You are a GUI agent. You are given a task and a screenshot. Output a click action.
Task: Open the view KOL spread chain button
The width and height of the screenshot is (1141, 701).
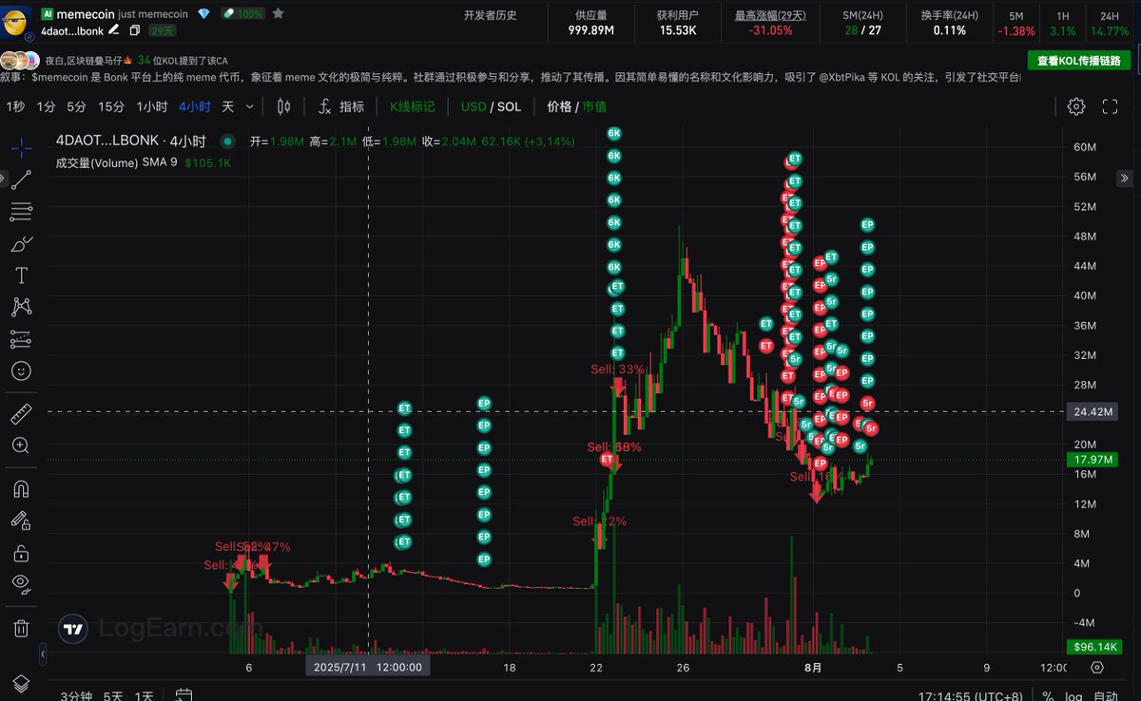pyautogui.click(x=1079, y=61)
